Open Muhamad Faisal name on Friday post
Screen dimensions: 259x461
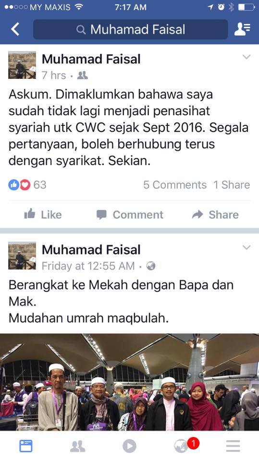91,250
